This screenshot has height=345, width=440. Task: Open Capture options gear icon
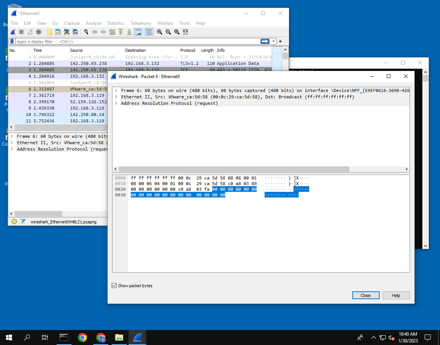(39, 32)
